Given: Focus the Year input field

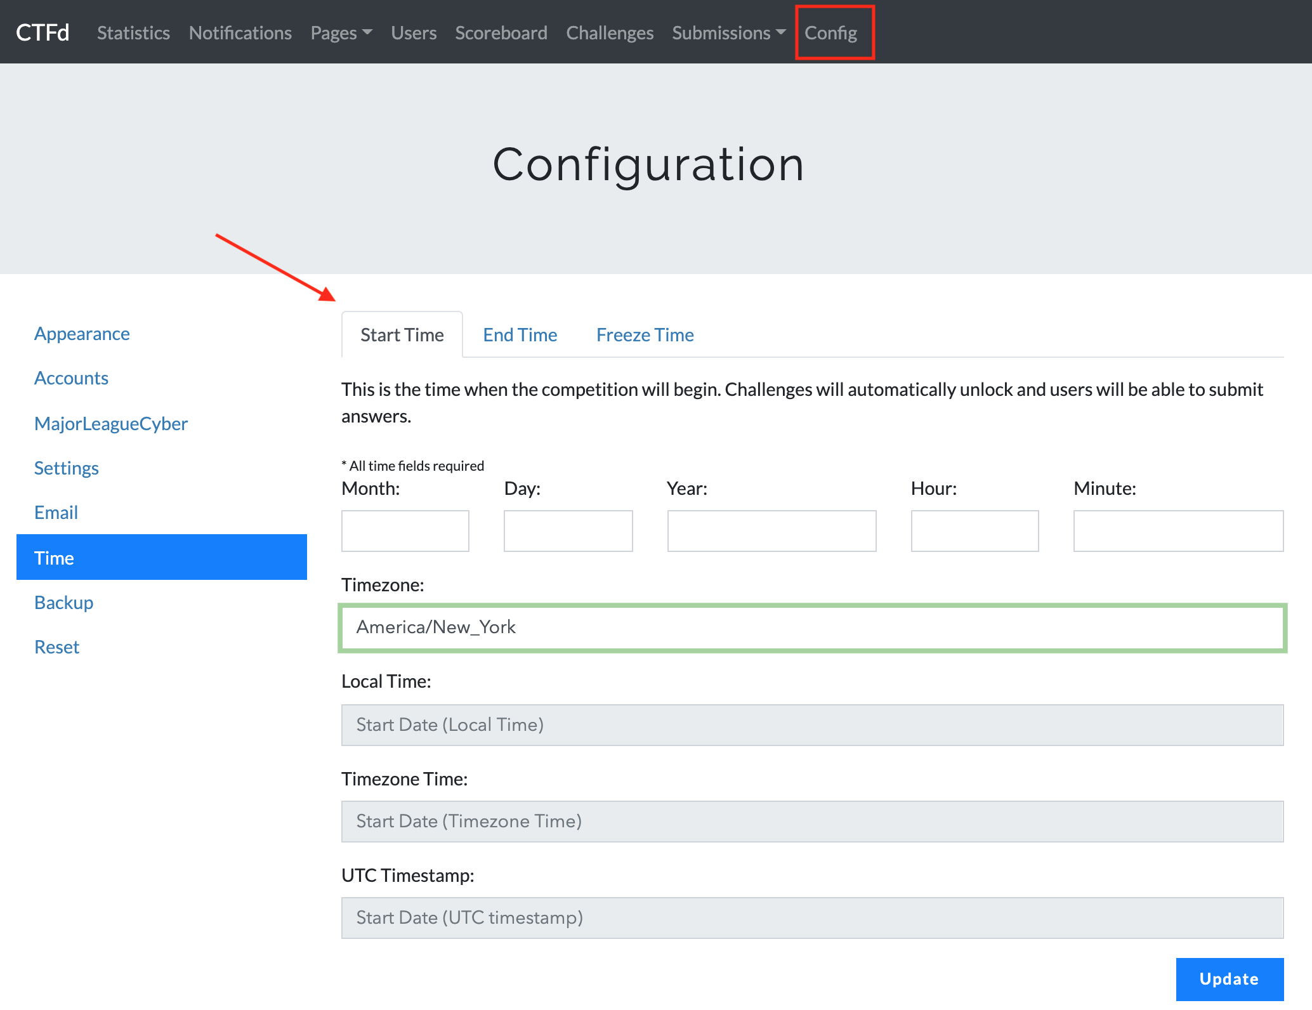Looking at the screenshot, I should [x=771, y=531].
